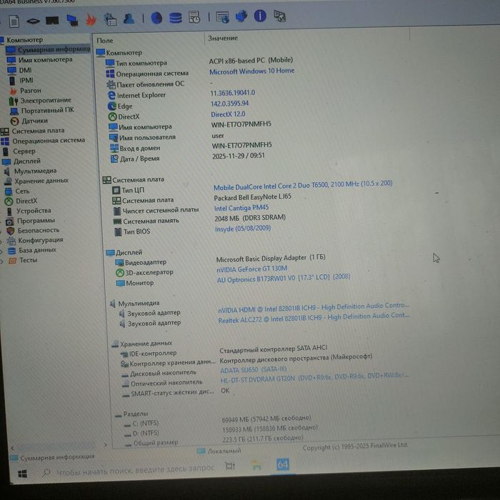
Task: Open Имя компьютера tree item
Action: tap(45, 59)
